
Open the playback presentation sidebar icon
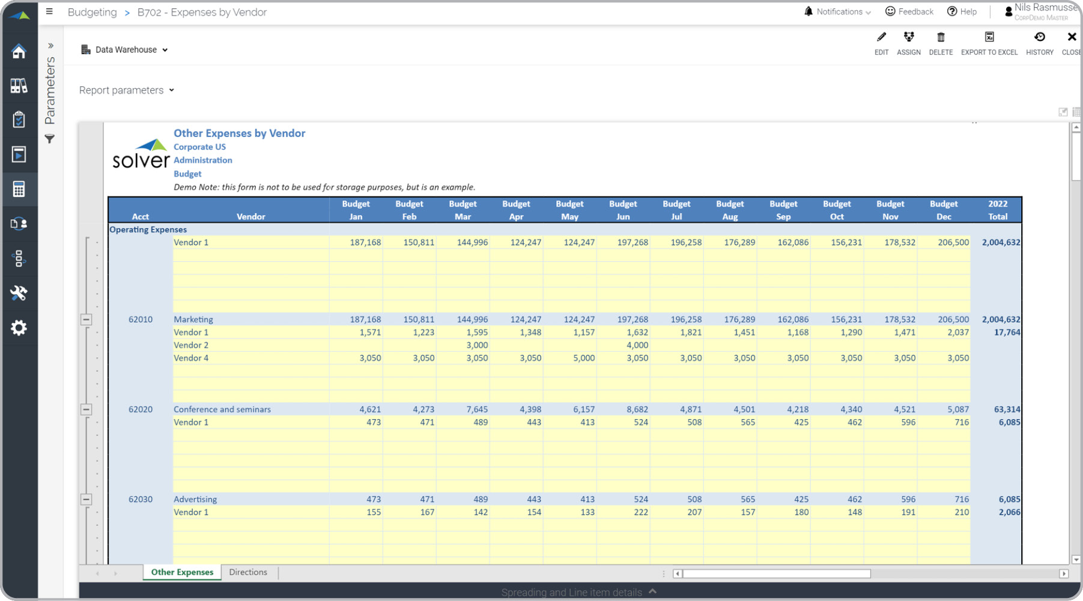click(x=19, y=154)
